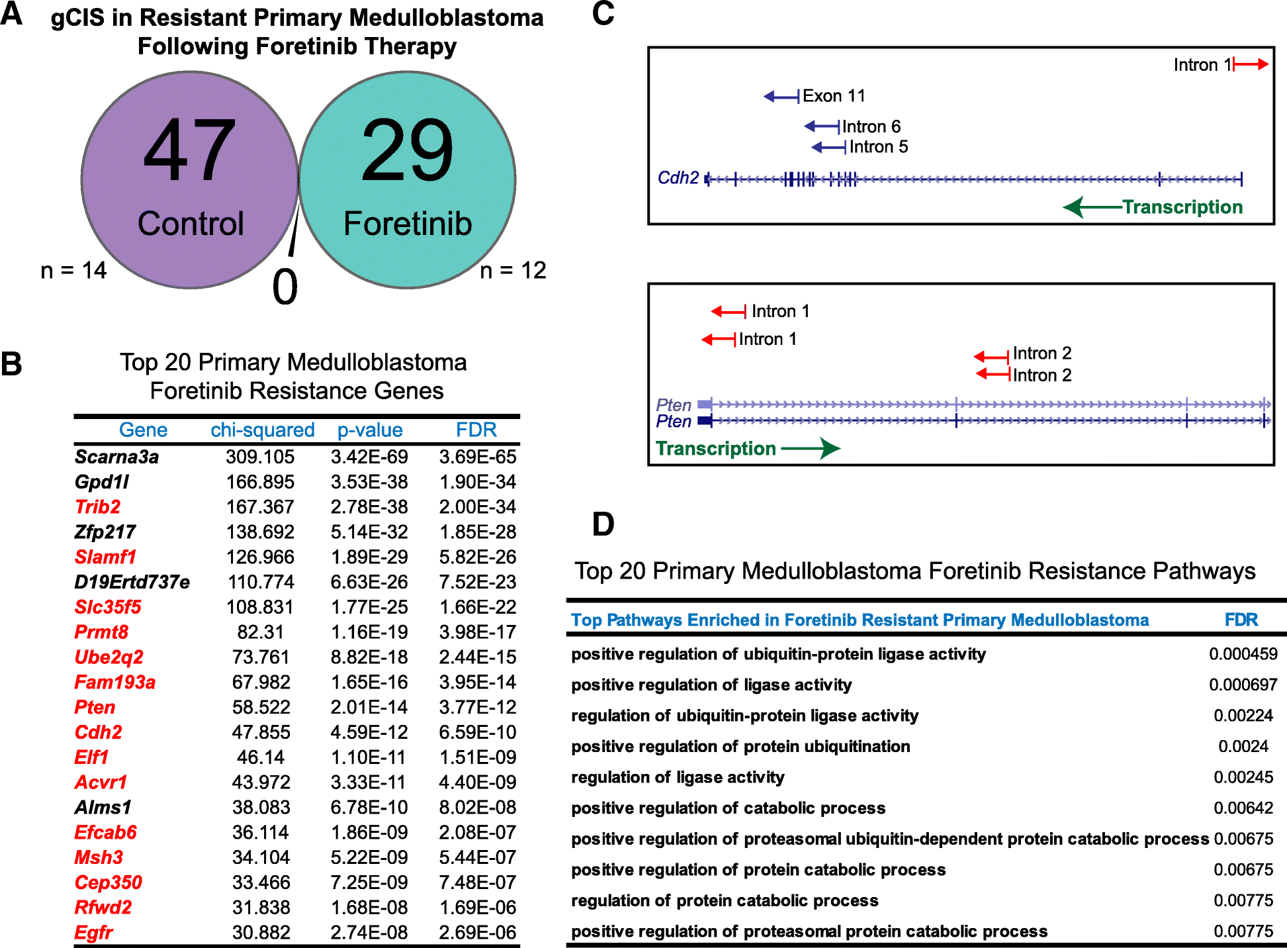Viewport: 1287px width, 948px height.
Task: Select the Efcab6 gene name
Action: 105,832
